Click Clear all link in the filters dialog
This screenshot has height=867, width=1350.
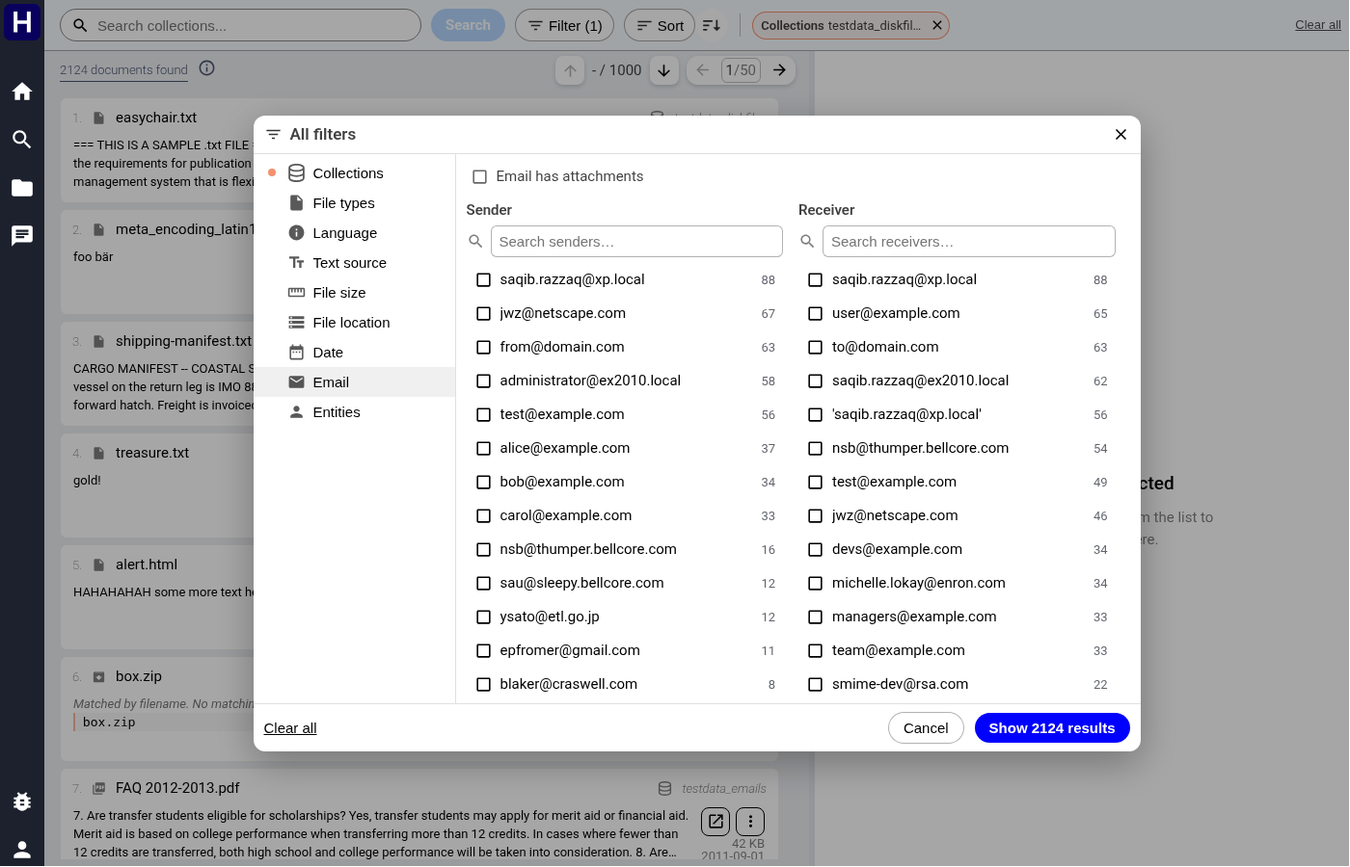[290, 728]
